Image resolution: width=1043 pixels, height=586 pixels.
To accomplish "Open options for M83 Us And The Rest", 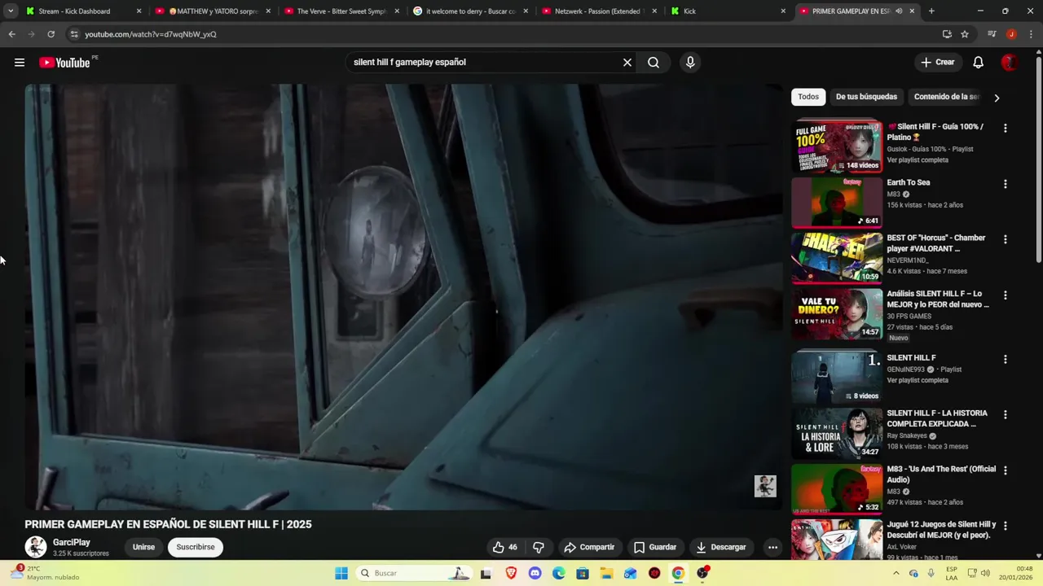I will coord(1005,470).
